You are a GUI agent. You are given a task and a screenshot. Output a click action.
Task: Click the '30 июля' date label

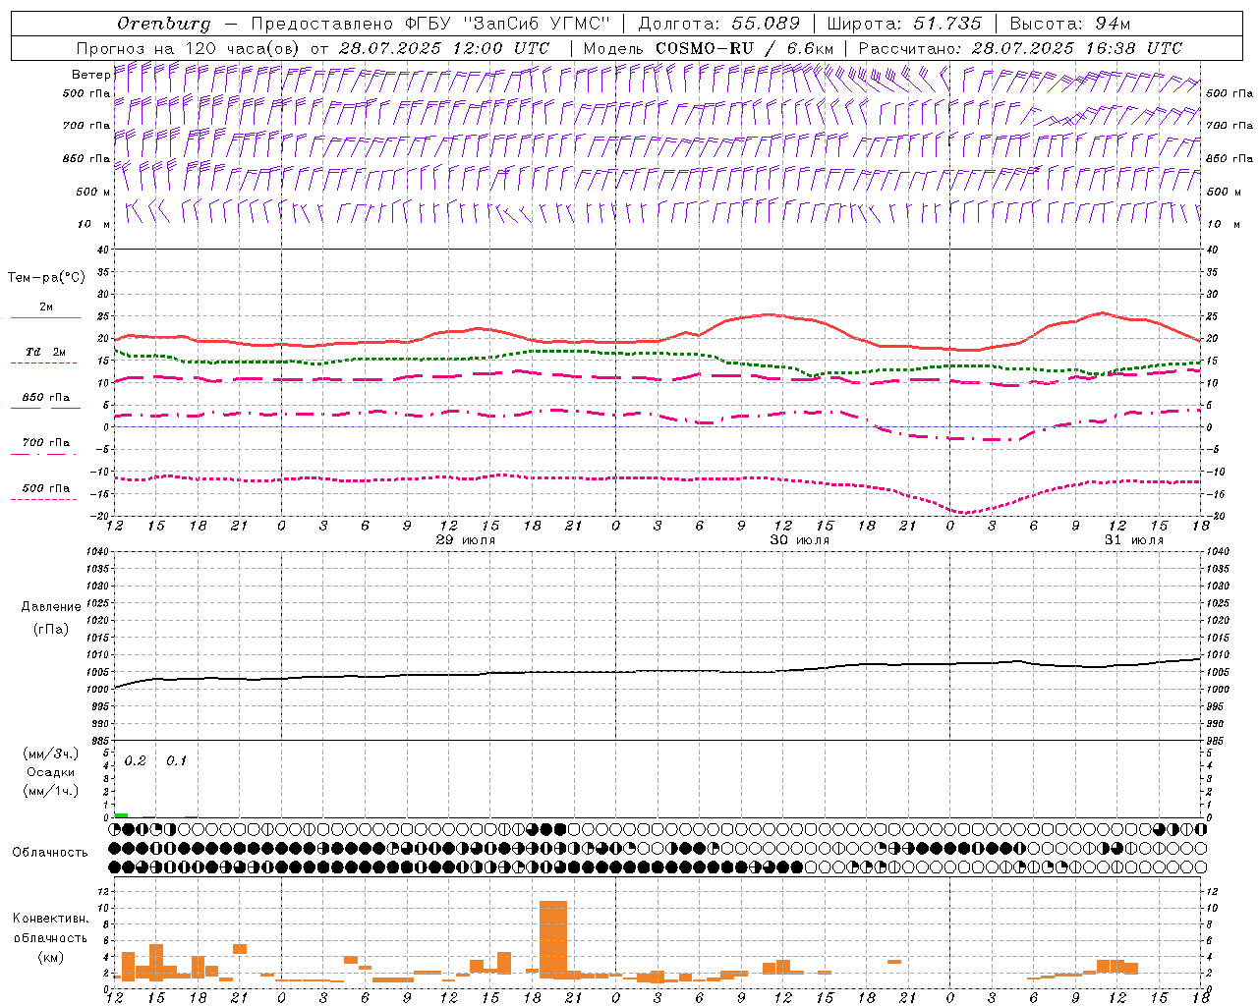[800, 540]
